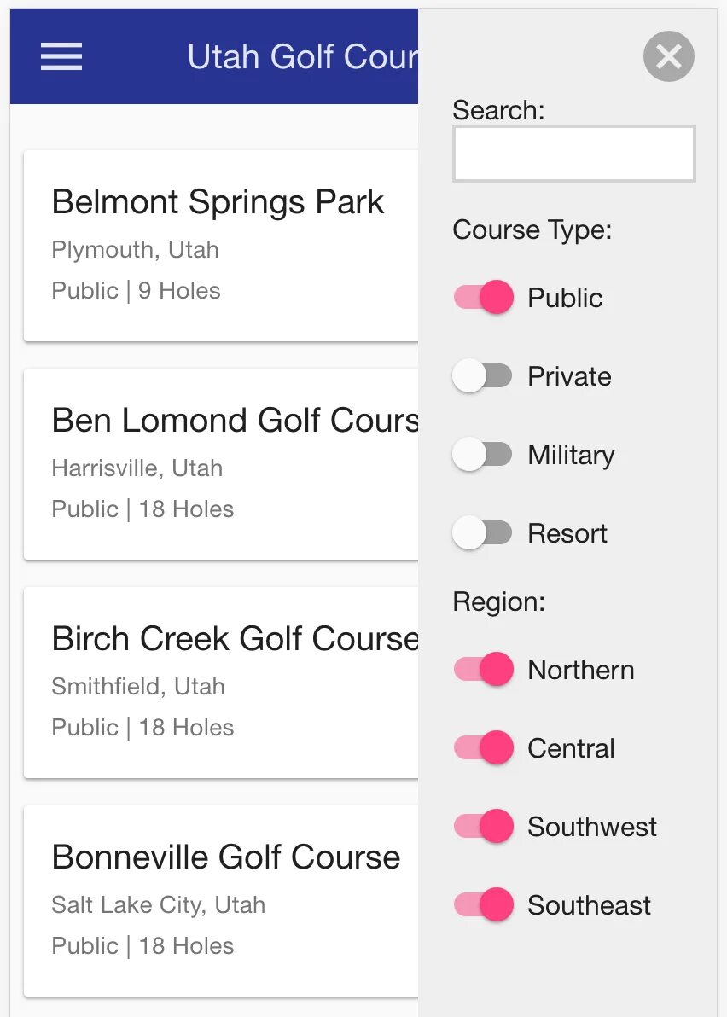Viewport: 727px width, 1017px height.
Task: Disable the Central region toggle
Action: 484,748
